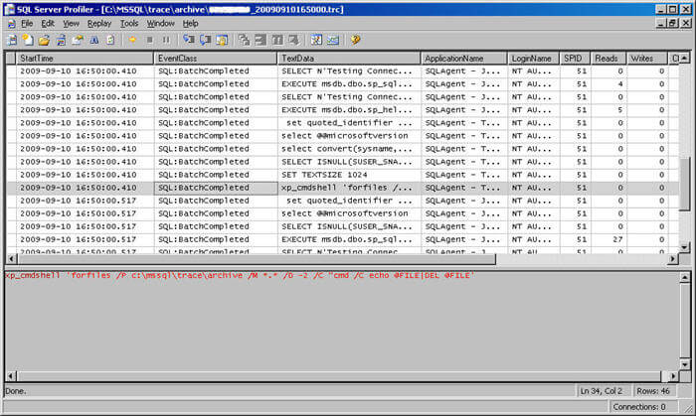This screenshot has height=416, width=696.
Task: Select the EXECUTE msdb.dbo.sp_hel... row
Action: [x=343, y=110]
